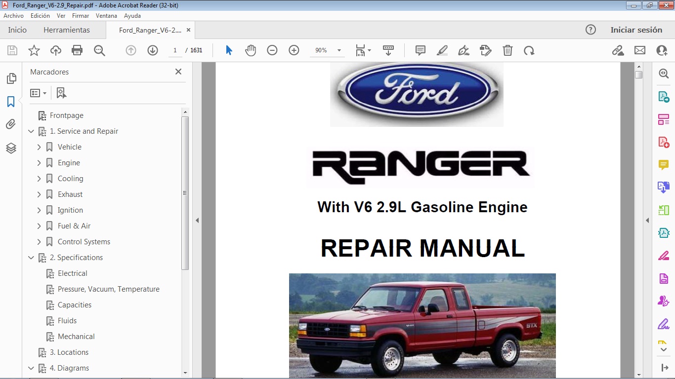This screenshot has height=379, width=675.
Task: Open the Ventana menu
Action: (x=106, y=16)
